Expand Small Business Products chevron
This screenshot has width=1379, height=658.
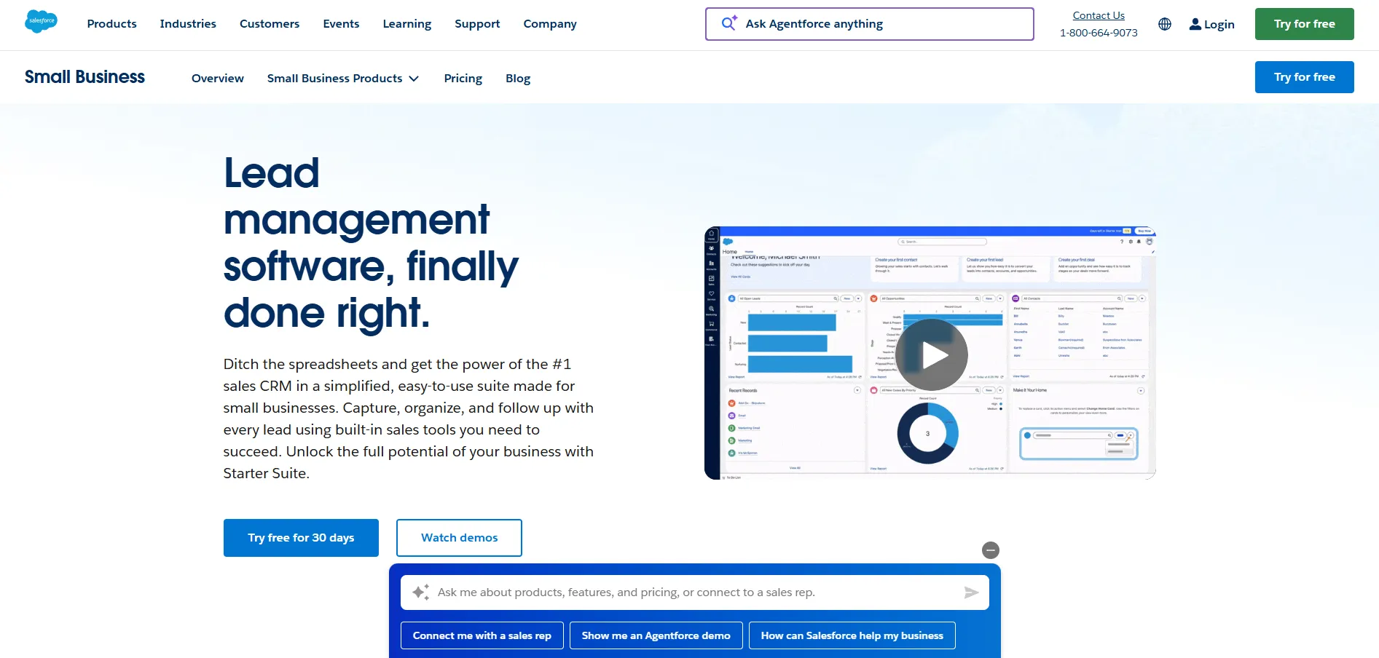(x=414, y=79)
